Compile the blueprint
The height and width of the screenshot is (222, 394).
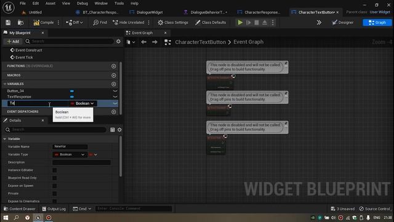[44, 22]
